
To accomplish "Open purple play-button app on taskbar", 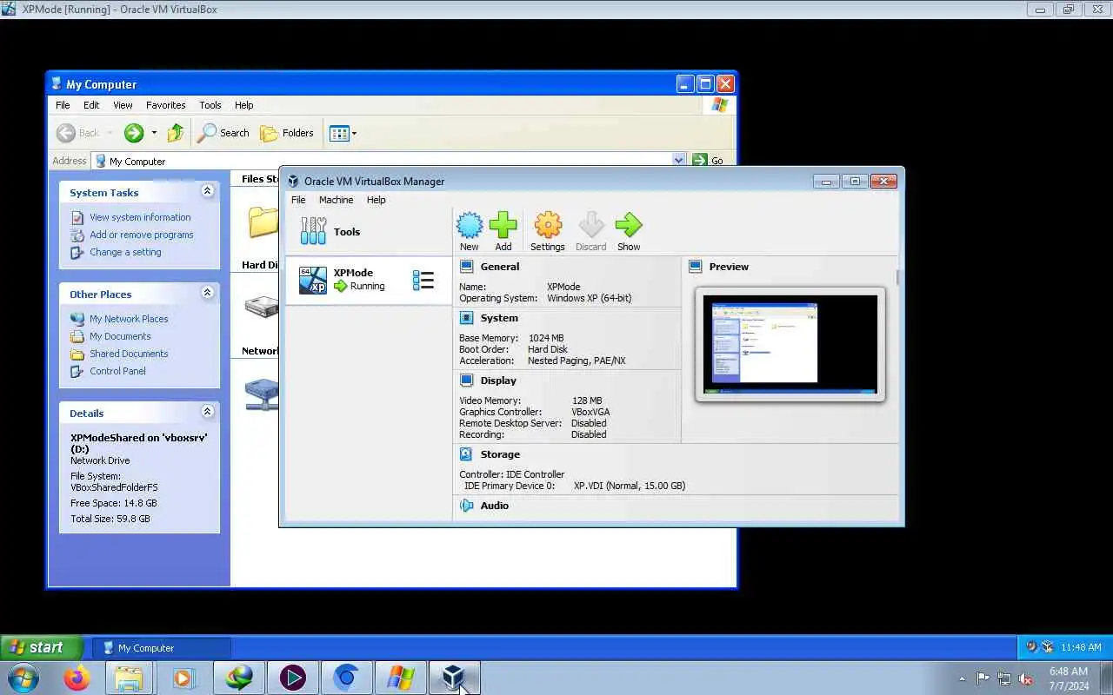I will 292,678.
